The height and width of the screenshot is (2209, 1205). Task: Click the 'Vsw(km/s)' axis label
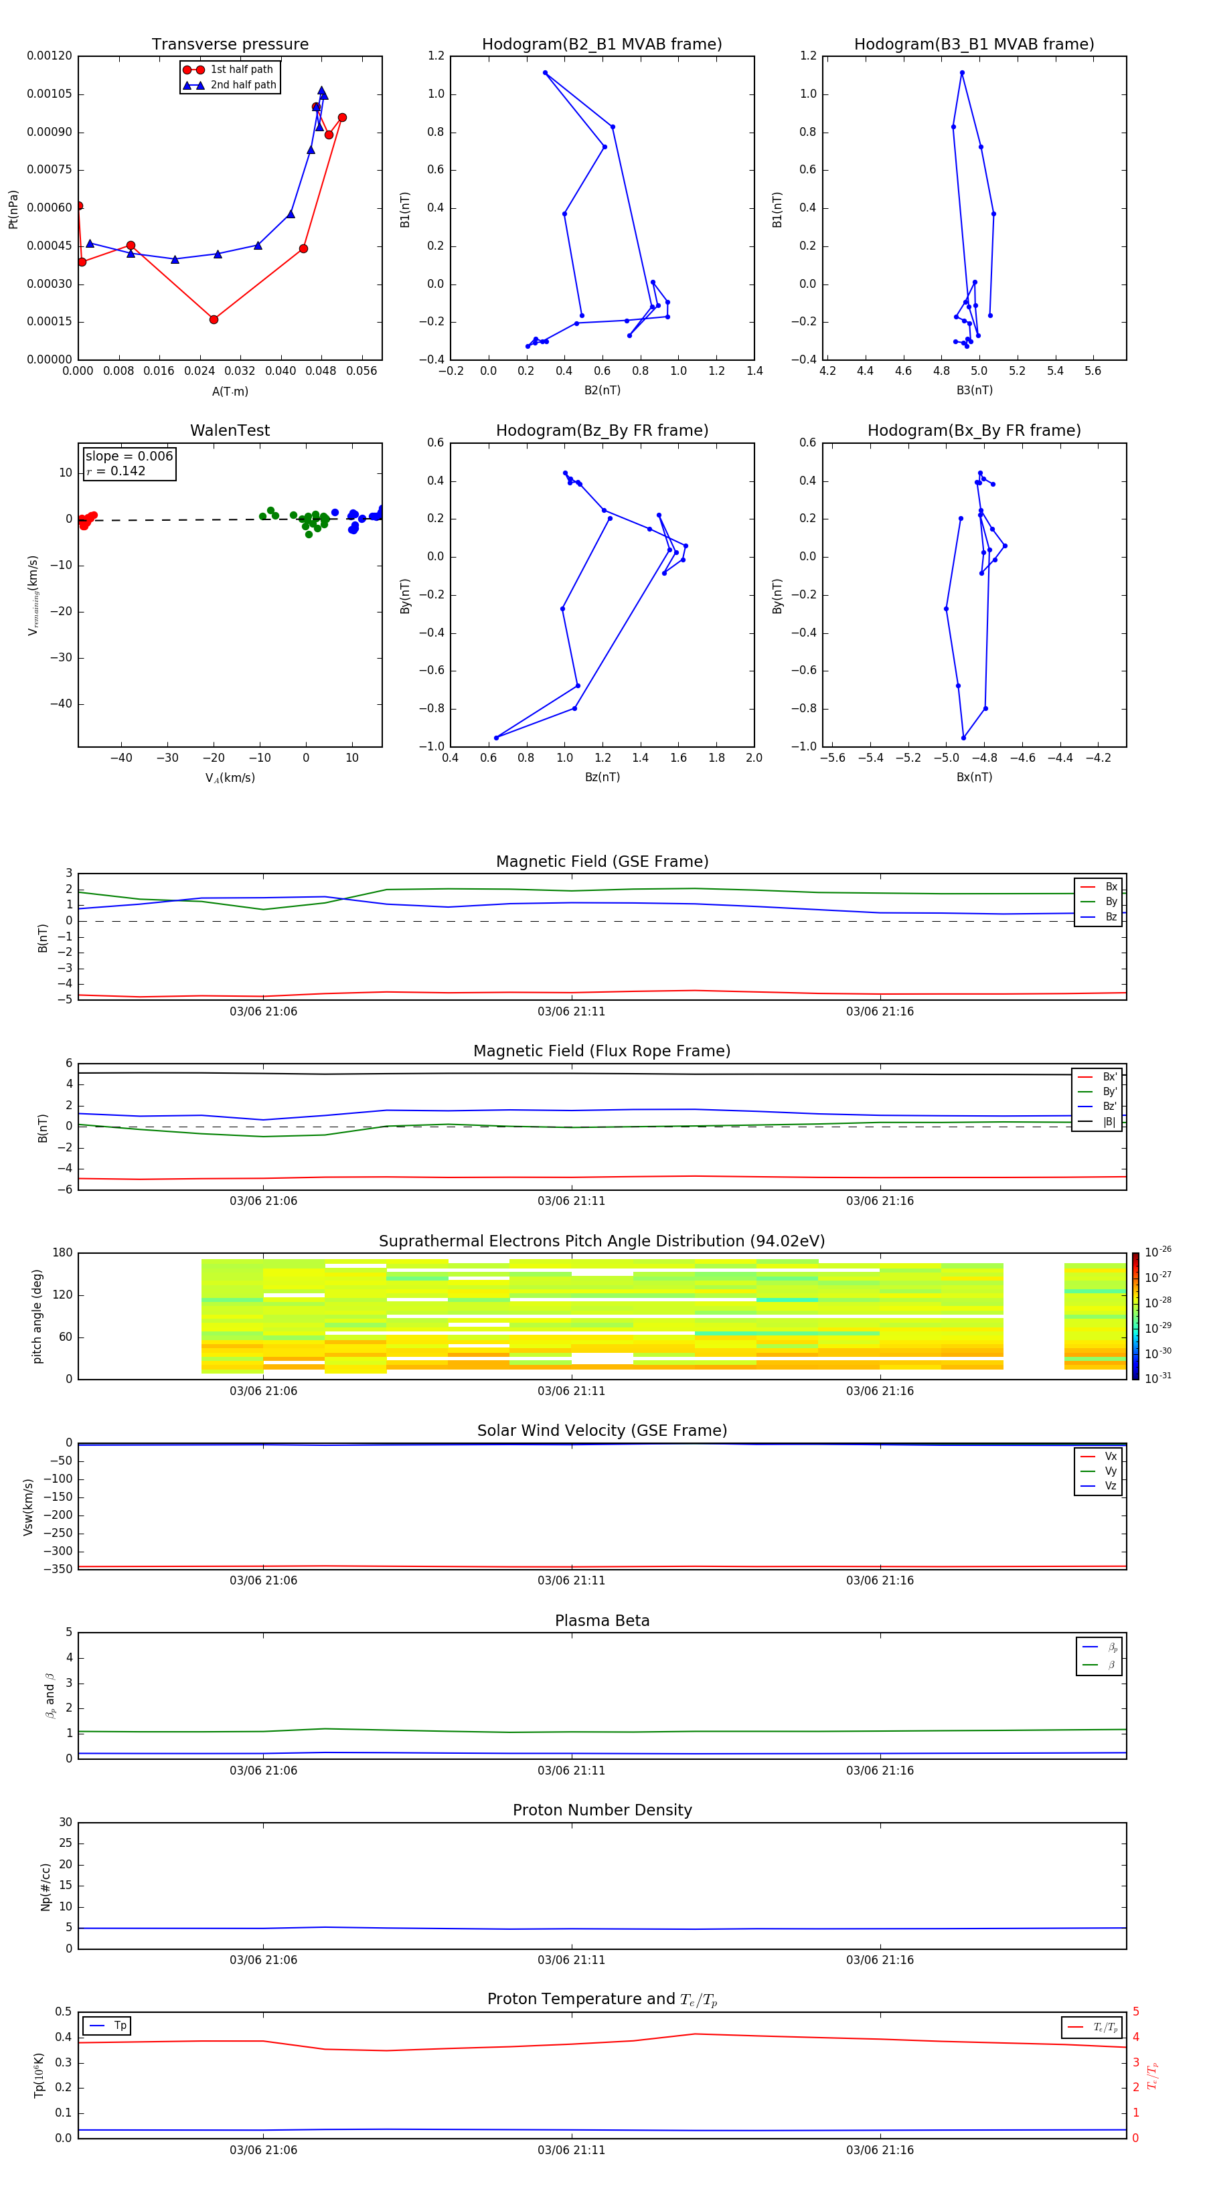[x=28, y=1507]
